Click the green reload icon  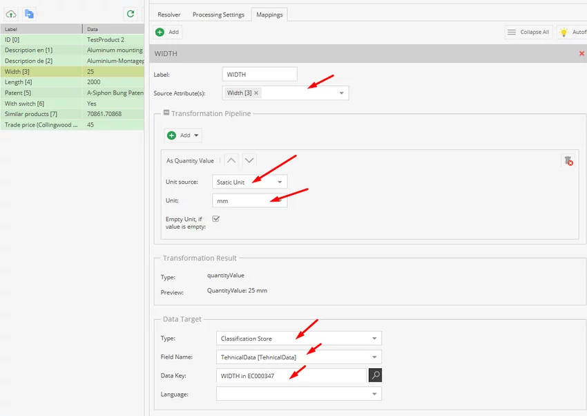131,14
